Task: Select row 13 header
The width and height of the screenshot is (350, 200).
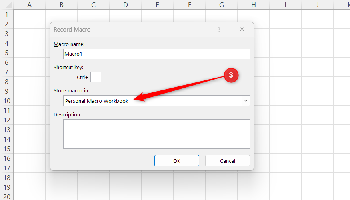Action: click(7, 130)
